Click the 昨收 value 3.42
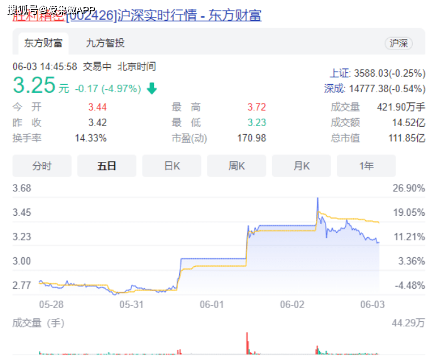Viewport: 443px width, 364px height. point(97,122)
